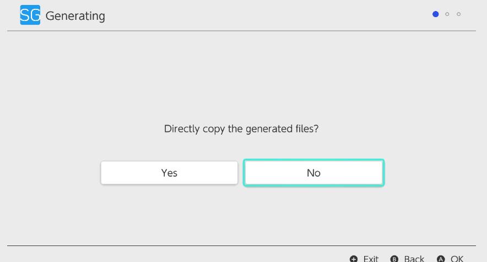Click the letter S in the logo
Image resolution: width=487 pixels, height=262 pixels.
[x=25, y=15]
